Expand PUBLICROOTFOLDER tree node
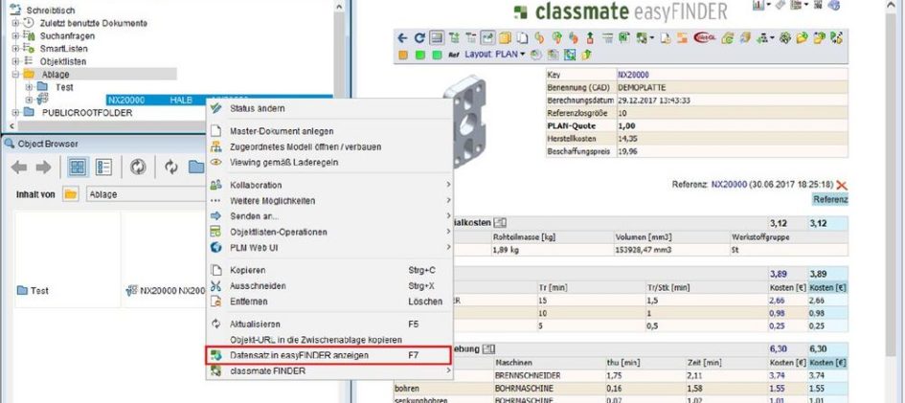This screenshot has width=905, height=403. point(15,112)
